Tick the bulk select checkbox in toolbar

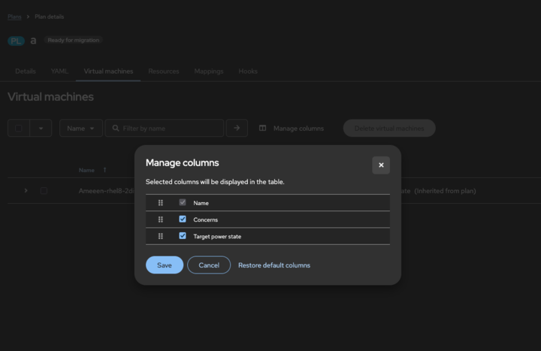click(19, 129)
